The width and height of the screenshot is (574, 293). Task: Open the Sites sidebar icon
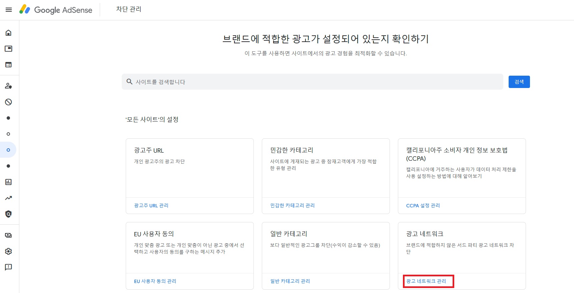(8, 65)
